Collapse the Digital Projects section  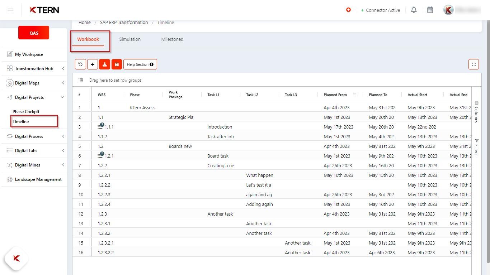point(62,97)
